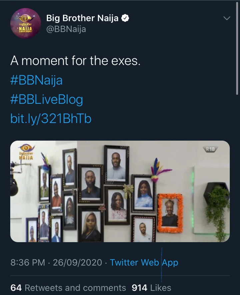Follow the bit.ly/321BhTb link
The height and width of the screenshot is (295, 240).
[51, 119]
